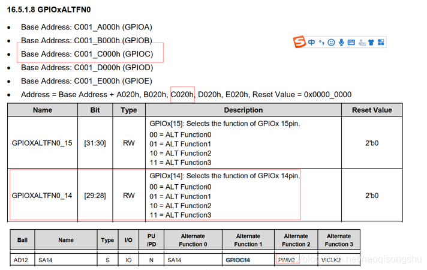This screenshot has width=427, height=270.
Task: Click 'GPIOx[15]: Selects the function' description line
Action: click(225, 124)
